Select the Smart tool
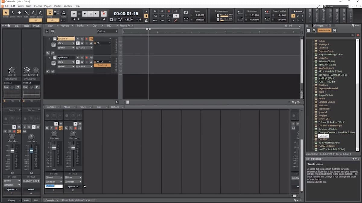 [6, 14]
